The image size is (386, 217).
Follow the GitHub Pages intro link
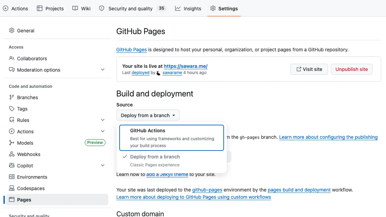click(x=131, y=50)
